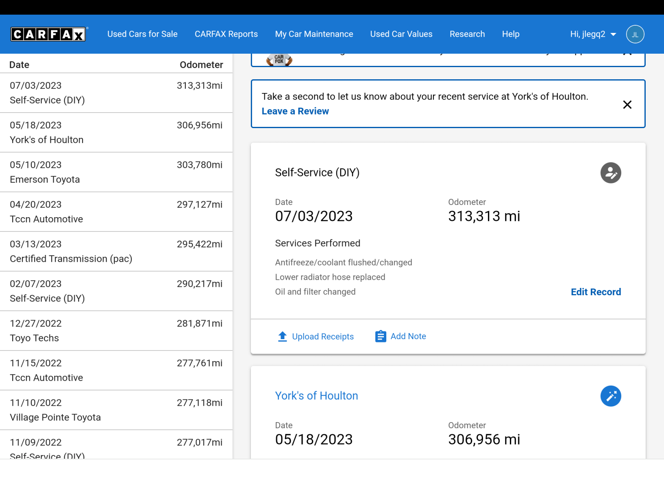Click the Car Fox mascot icon
Viewport: 664px width, 488px height.
click(x=279, y=60)
